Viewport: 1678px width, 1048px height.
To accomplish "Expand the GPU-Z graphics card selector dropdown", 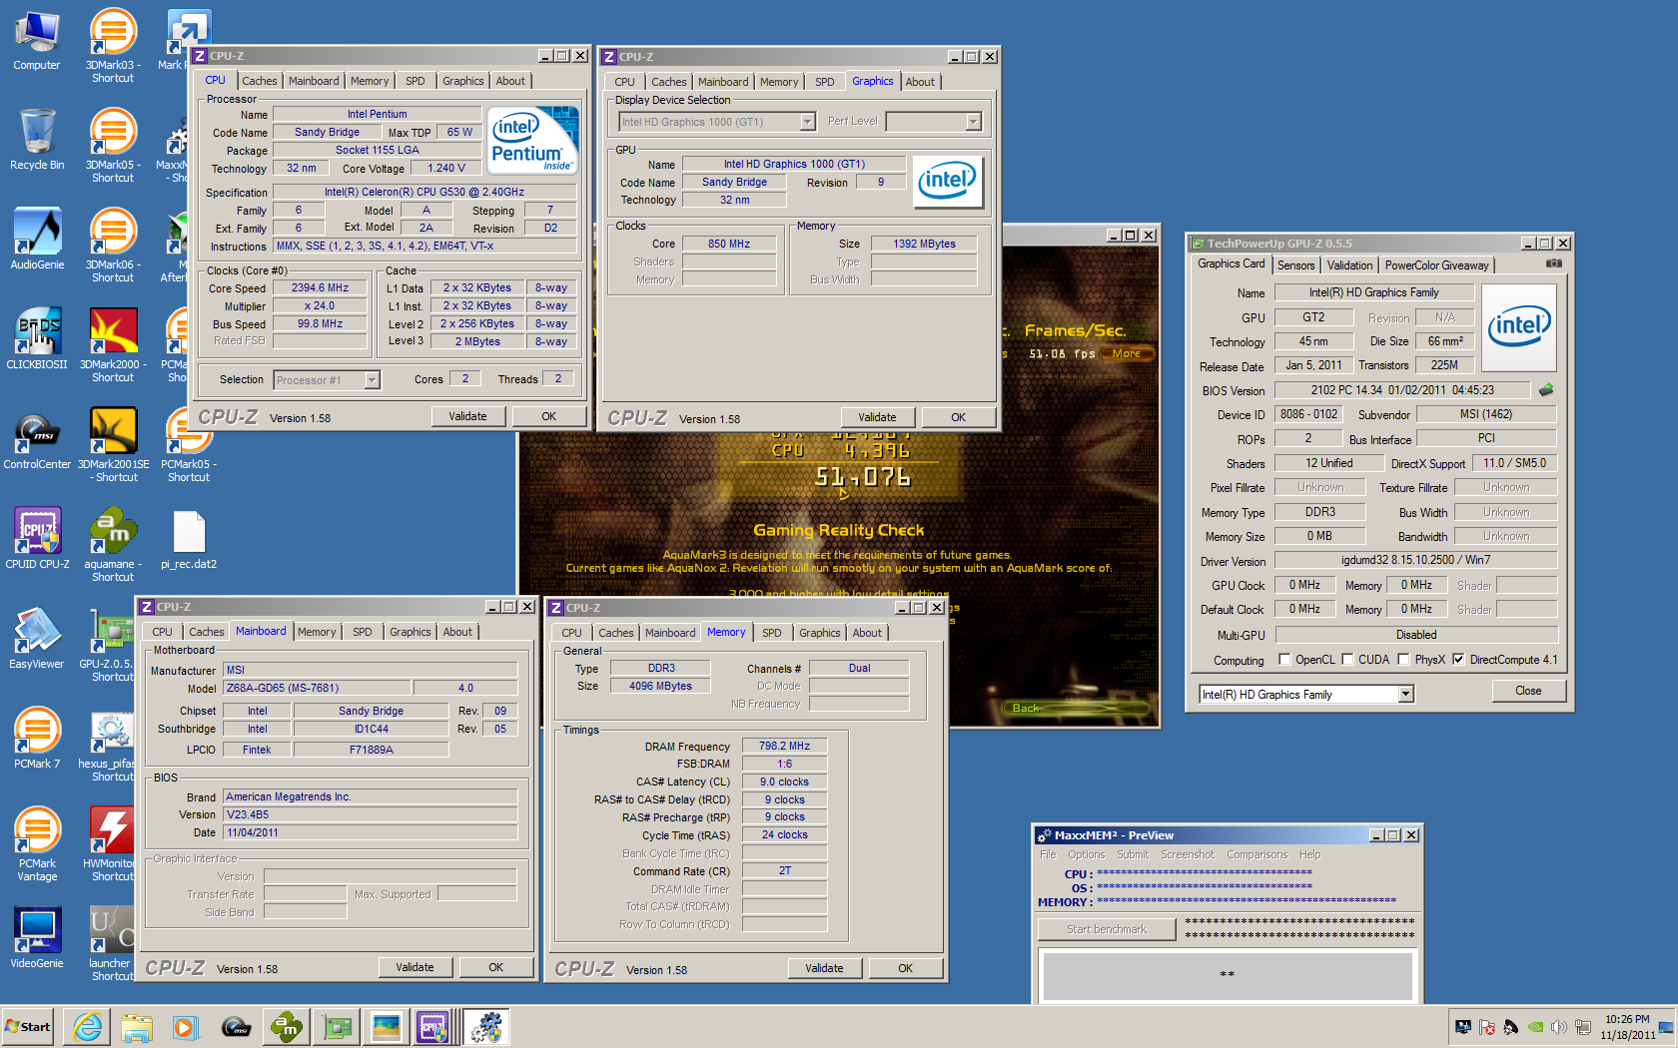I will (x=1306, y=694).
